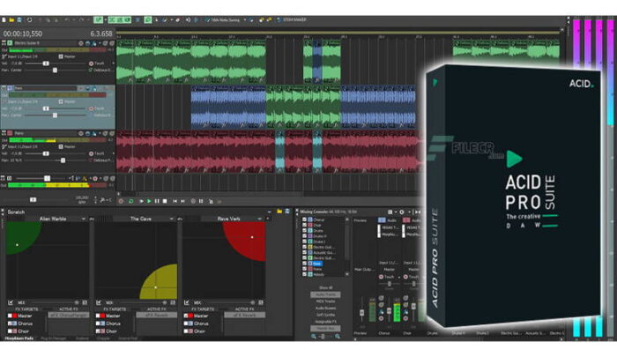Image resolution: width=617 pixels, height=357 pixels.
Task: Open The Cave preset dropdown
Action: (x=173, y=219)
